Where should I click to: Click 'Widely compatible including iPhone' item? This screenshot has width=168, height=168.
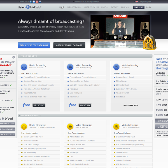click(x=82, y=160)
